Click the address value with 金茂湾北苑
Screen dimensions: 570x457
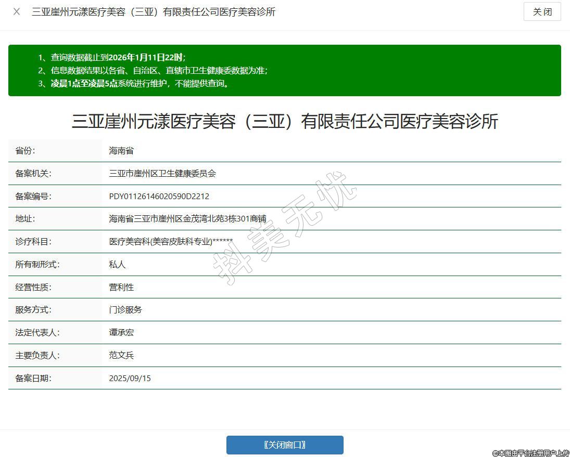[187, 219]
